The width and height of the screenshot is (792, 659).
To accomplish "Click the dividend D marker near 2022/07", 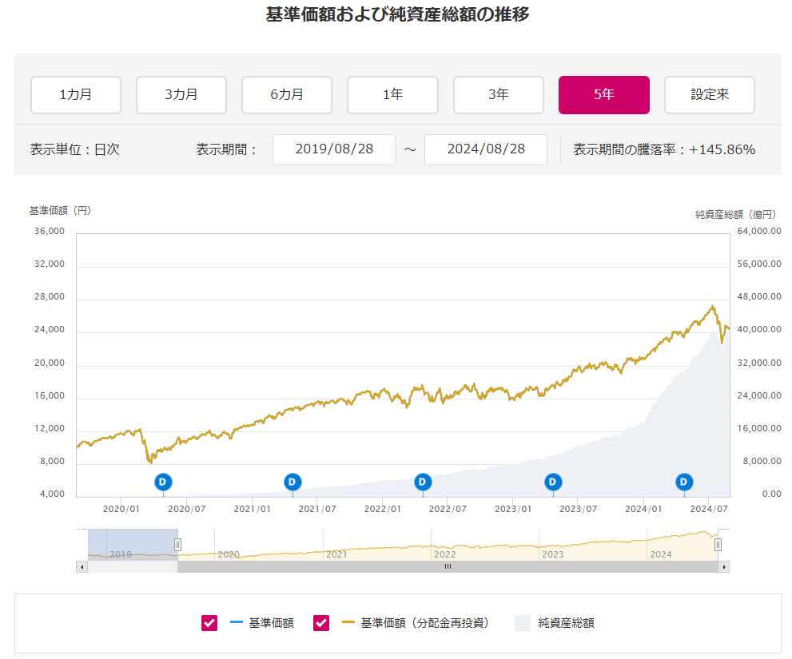I will tap(423, 482).
